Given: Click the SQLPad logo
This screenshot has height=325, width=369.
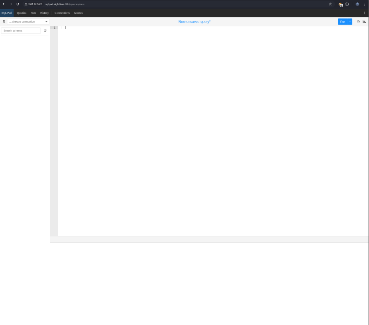Looking at the screenshot, I should pyautogui.click(x=6, y=13).
